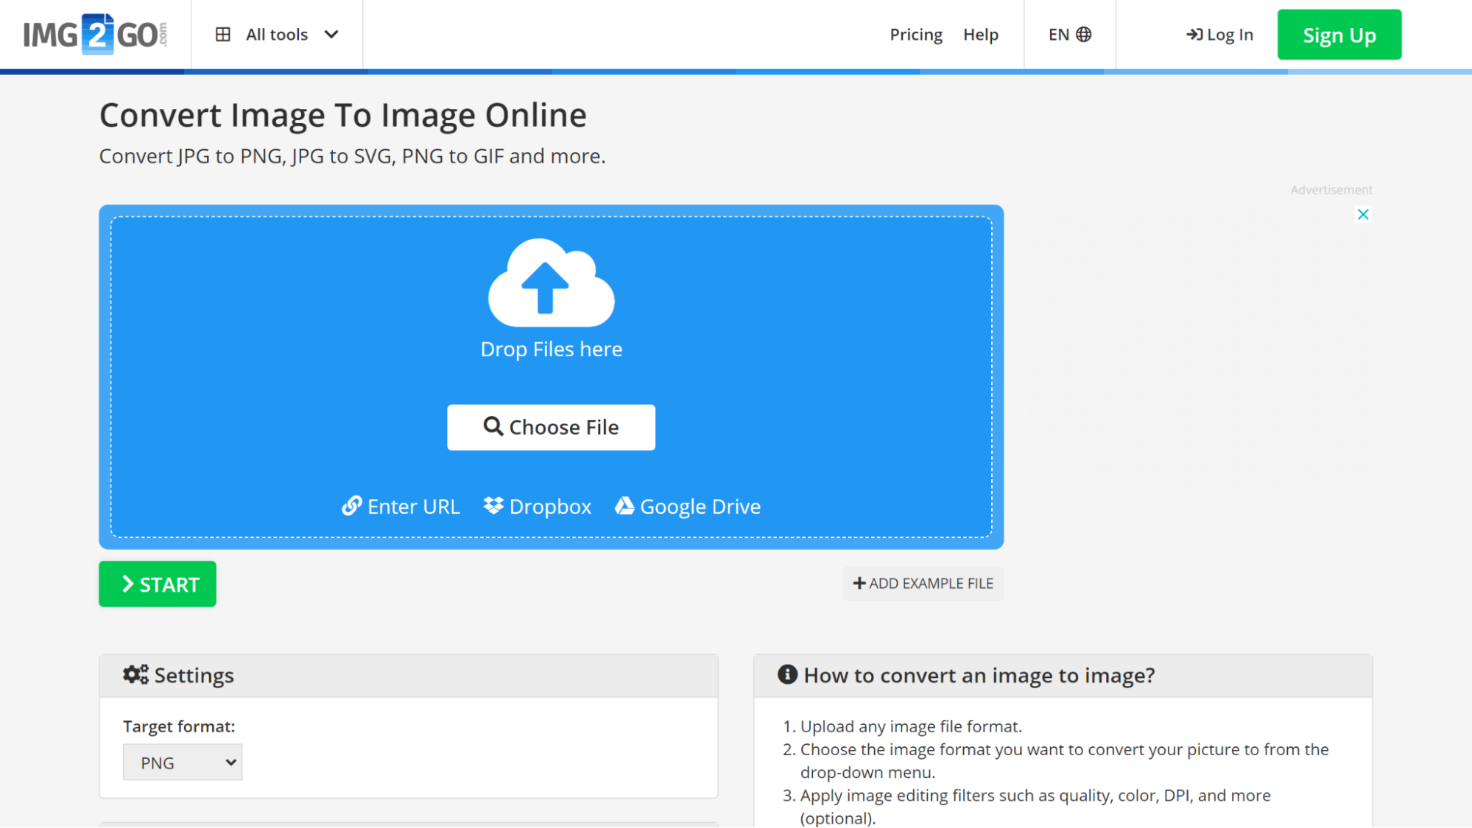Click the Log In button
1472x828 pixels.
(1219, 35)
